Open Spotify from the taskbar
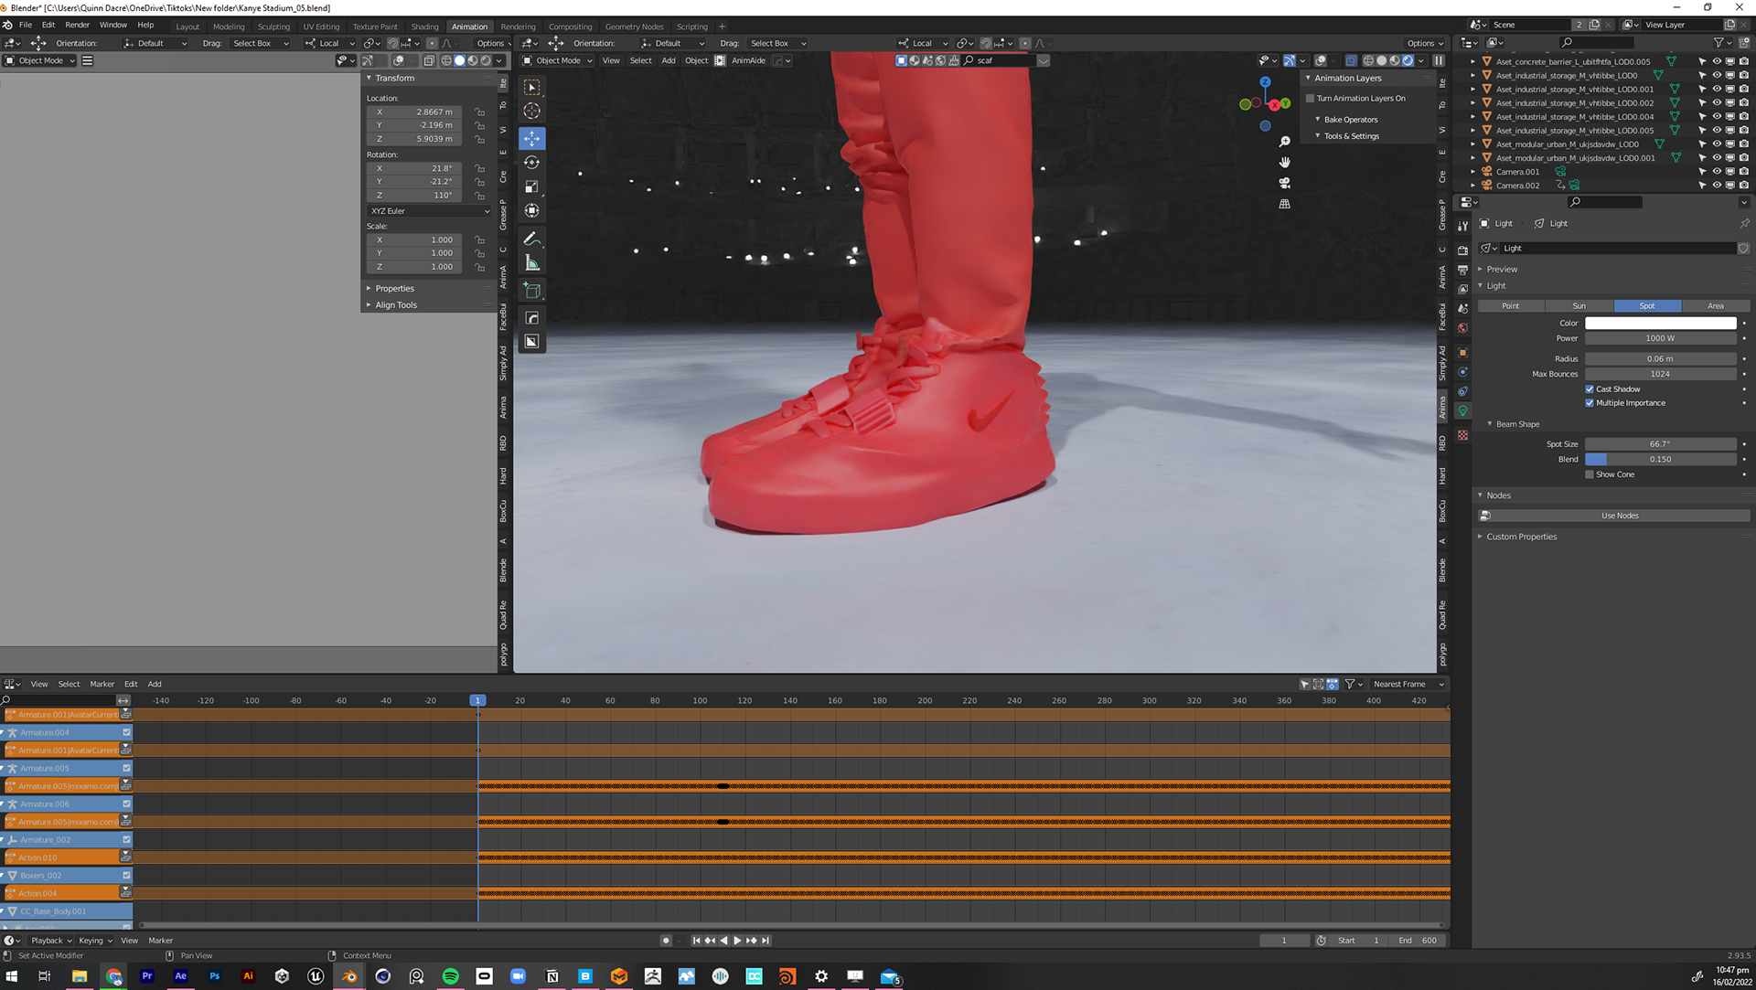Screen dimensions: 1756x990 click(450, 976)
